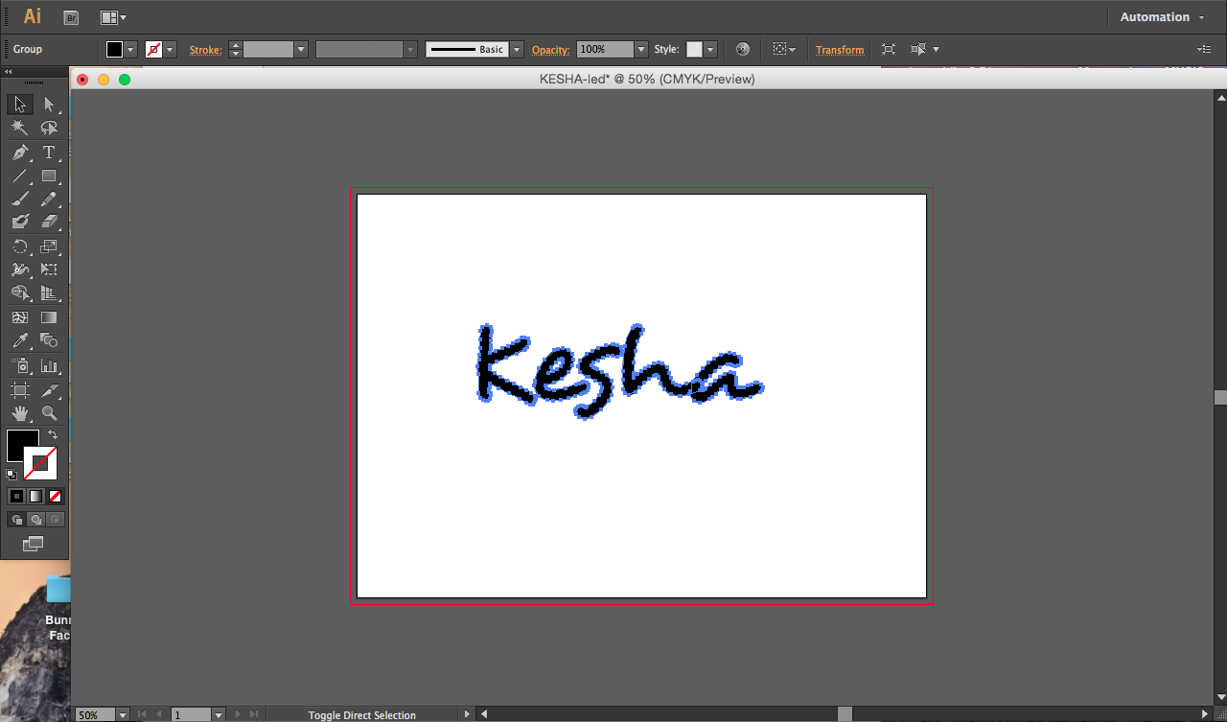Open the Opacity panel link
The image size is (1227, 722).
tap(551, 50)
